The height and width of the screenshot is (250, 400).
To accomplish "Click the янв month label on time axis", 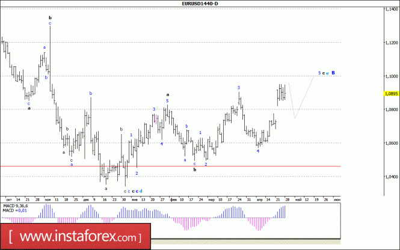I will [x=135, y=200].
